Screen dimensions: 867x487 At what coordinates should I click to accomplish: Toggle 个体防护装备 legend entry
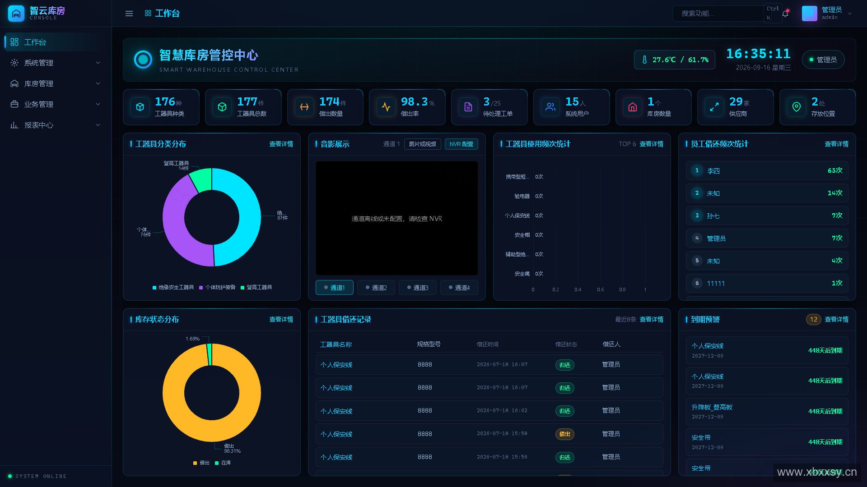[217, 288]
